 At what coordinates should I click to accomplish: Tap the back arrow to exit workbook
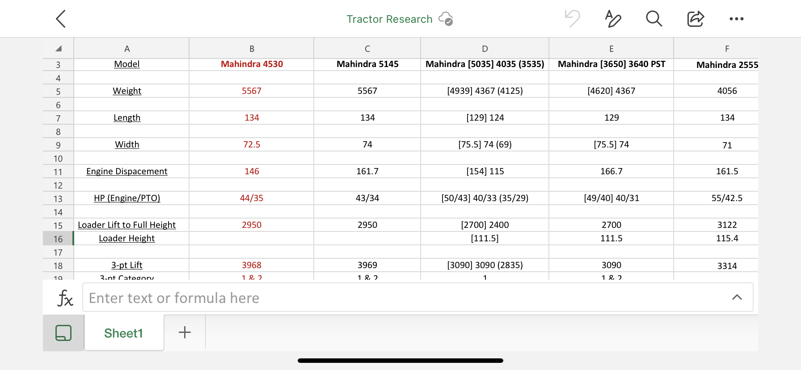61,19
